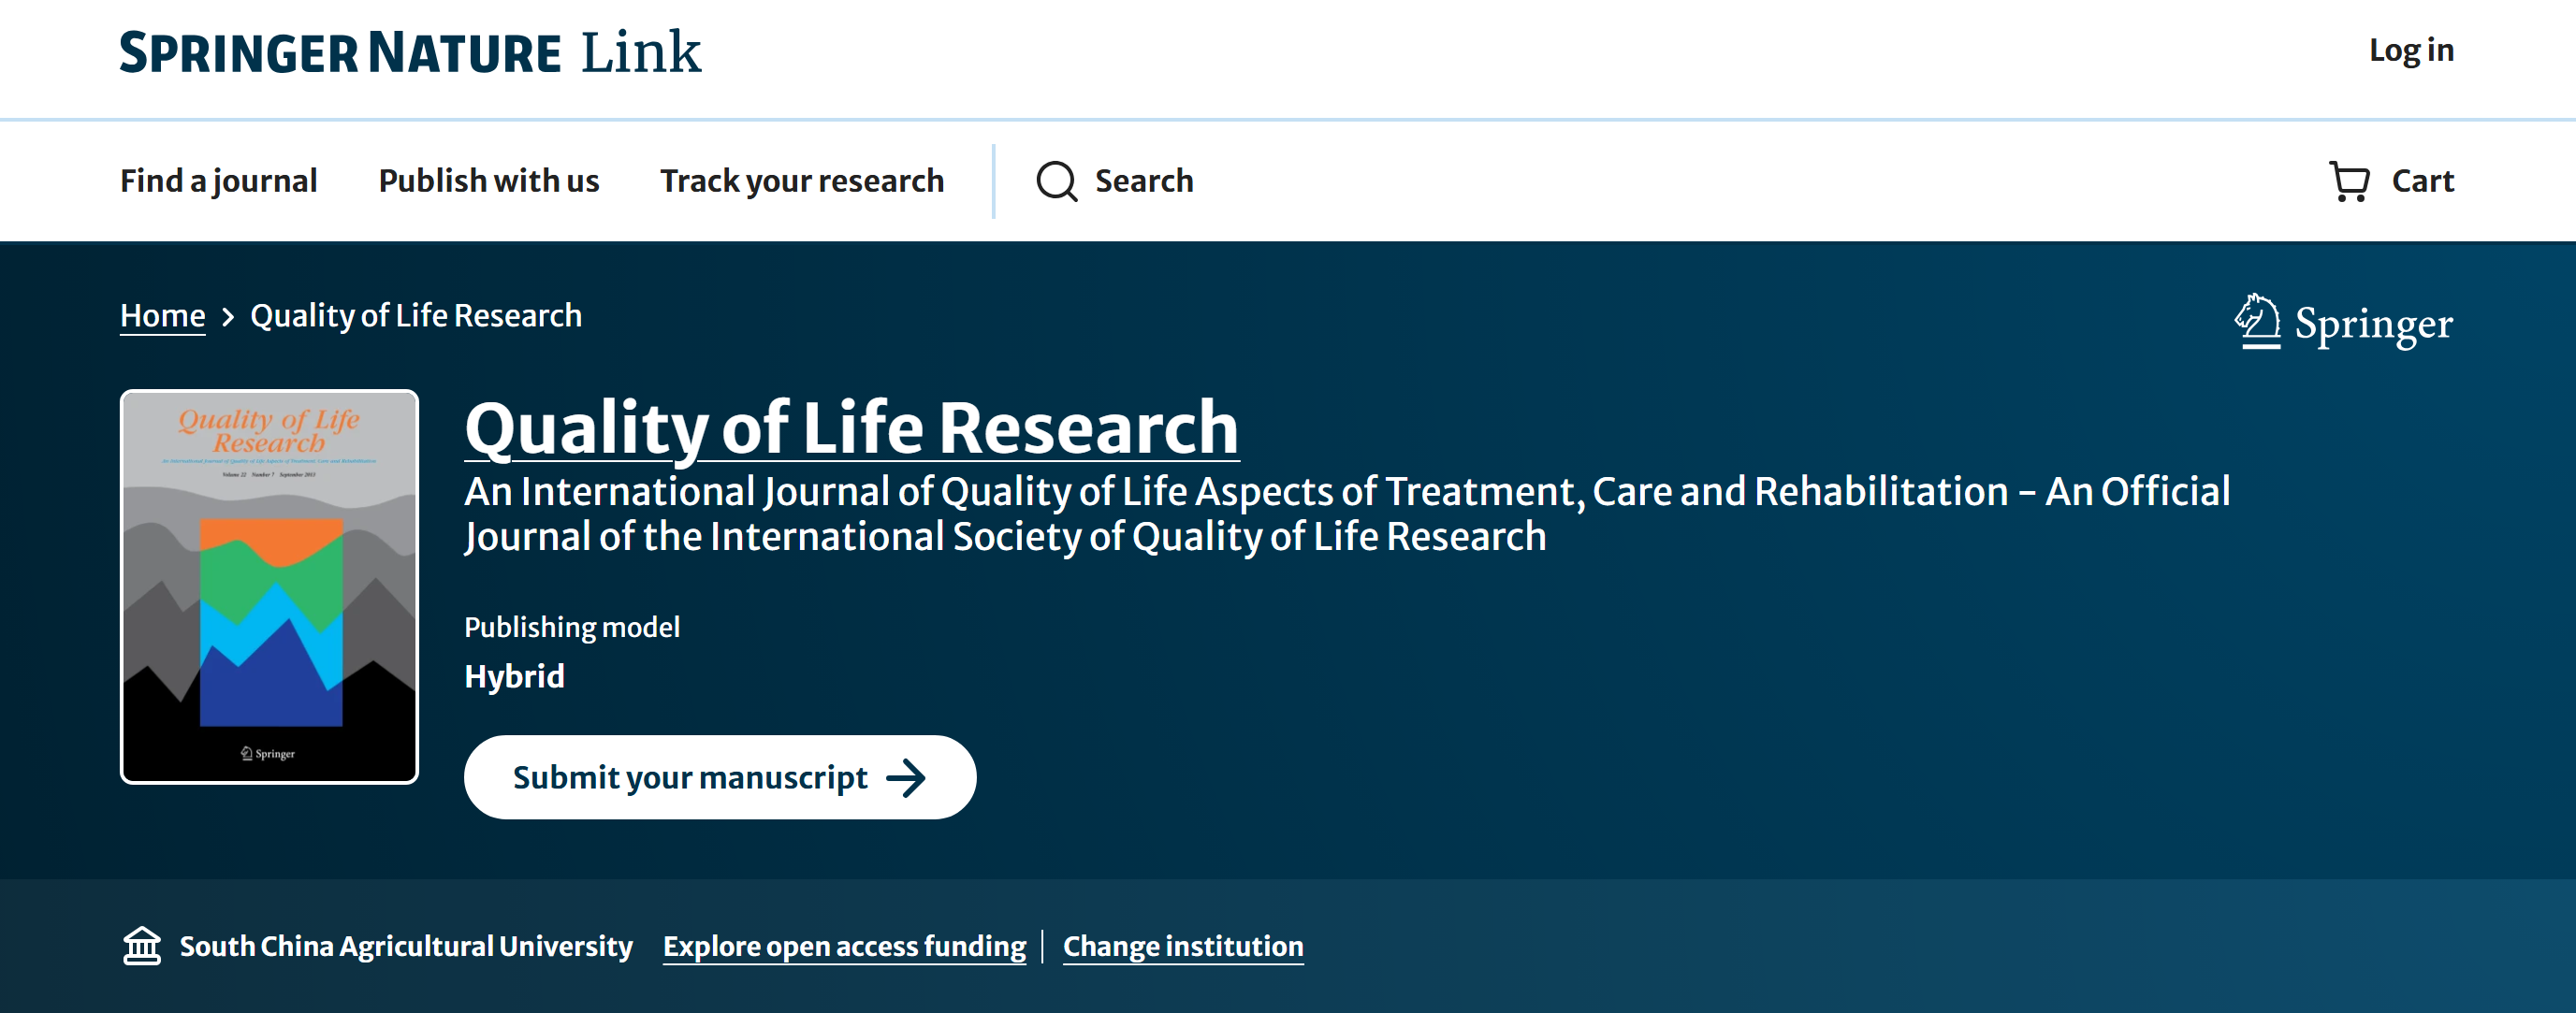Image resolution: width=2576 pixels, height=1013 pixels.
Task: Go to Home via breadcrumb link
Action: click(162, 316)
